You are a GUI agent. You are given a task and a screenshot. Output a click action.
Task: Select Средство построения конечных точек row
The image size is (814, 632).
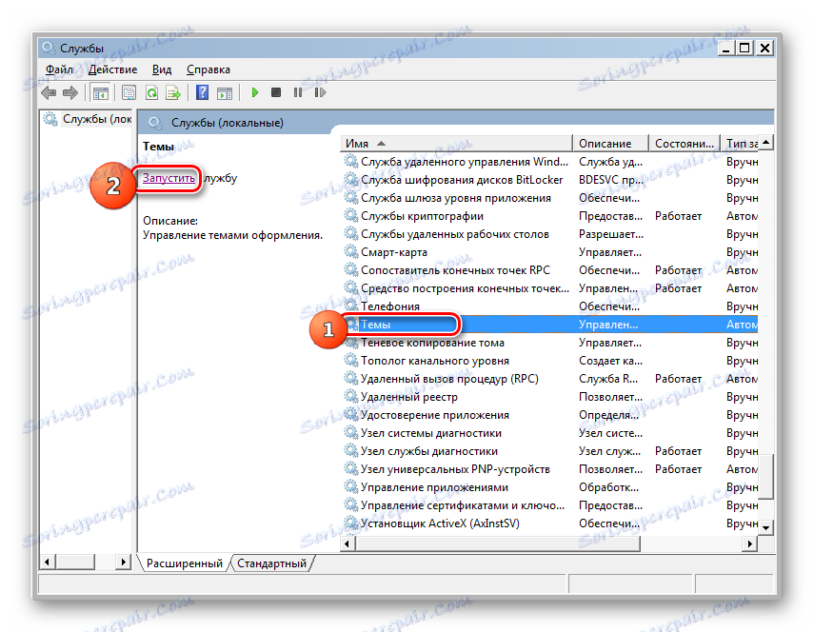549,288
